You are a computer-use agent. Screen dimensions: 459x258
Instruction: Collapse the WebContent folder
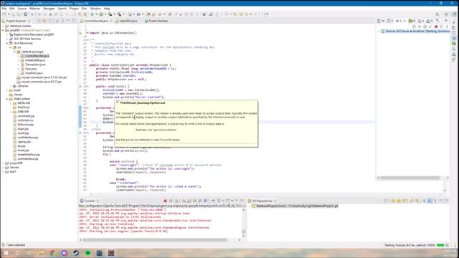[x=7, y=99]
